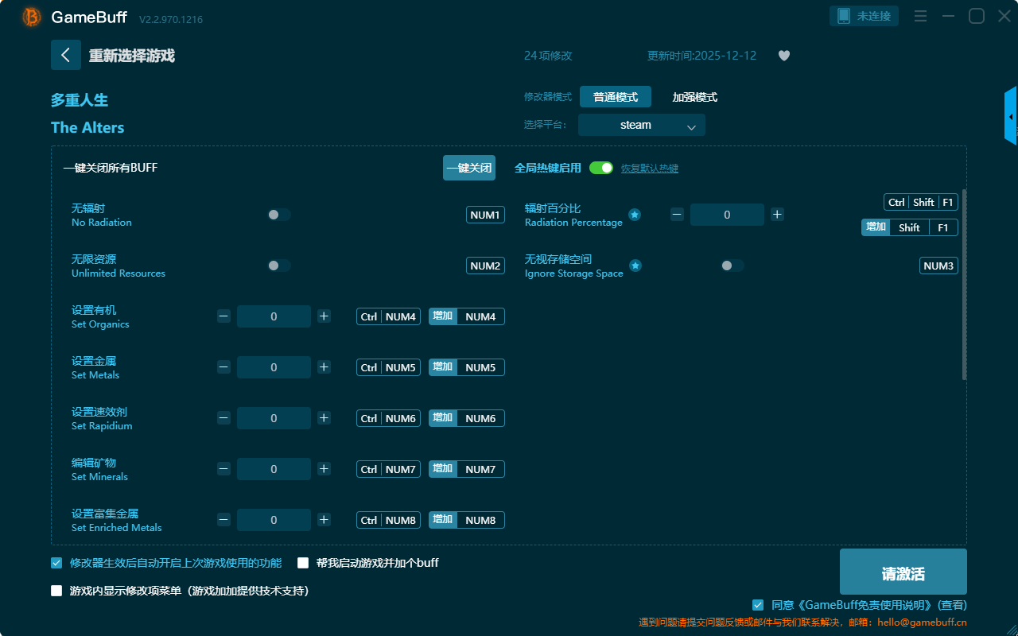Click star icon next to Radiation Percentage
Image resolution: width=1018 pixels, height=636 pixels.
[635, 215]
